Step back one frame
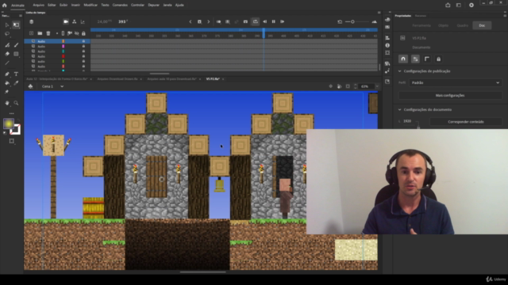 (264, 21)
